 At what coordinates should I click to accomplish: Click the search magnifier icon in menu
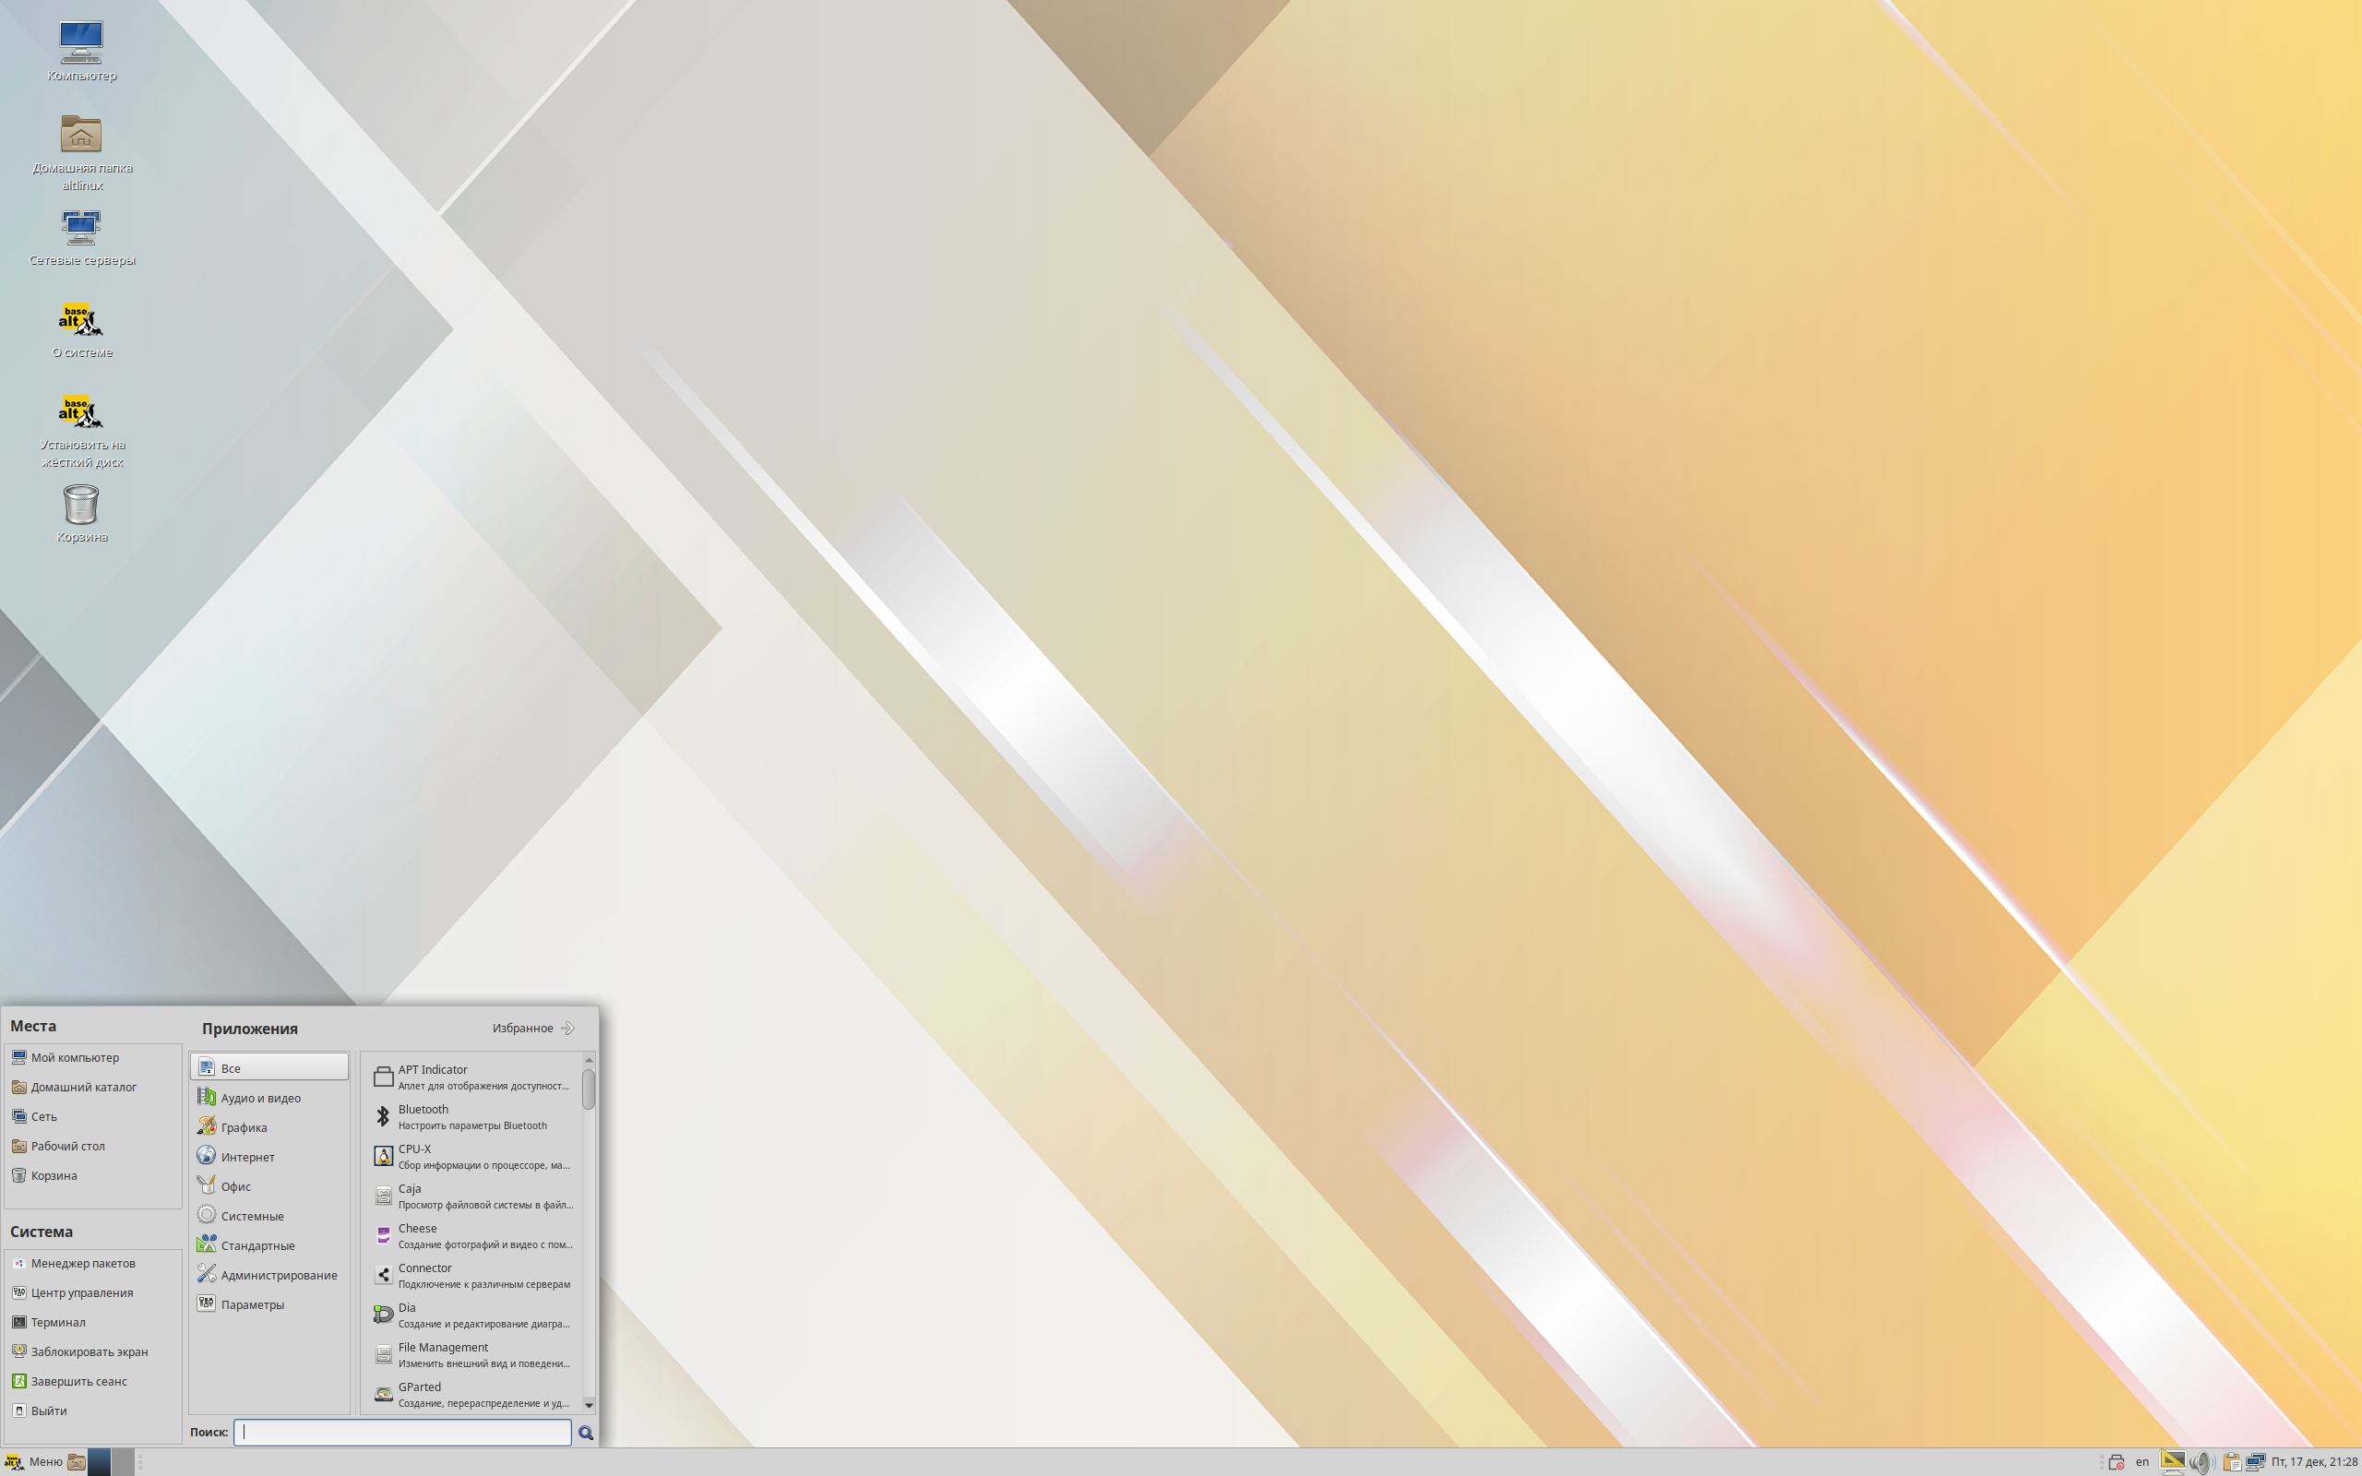pos(586,1432)
